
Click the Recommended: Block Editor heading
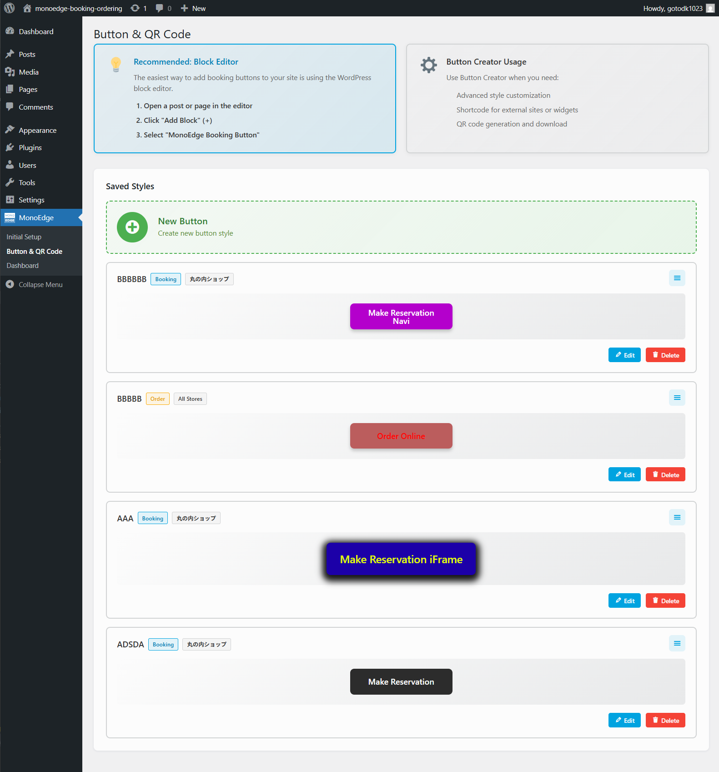pos(186,61)
